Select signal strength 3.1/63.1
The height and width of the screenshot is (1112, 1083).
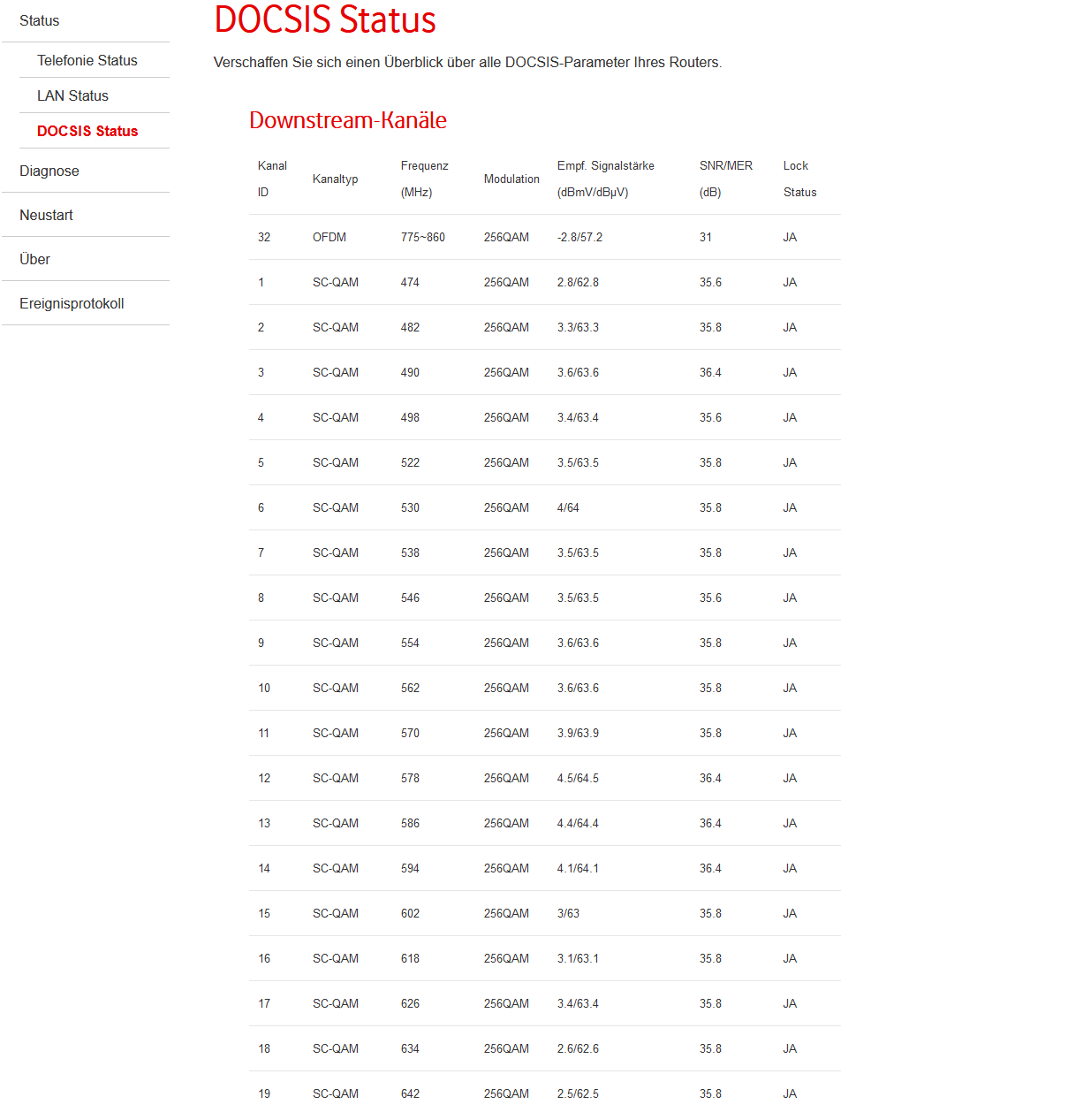tap(578, 958)
